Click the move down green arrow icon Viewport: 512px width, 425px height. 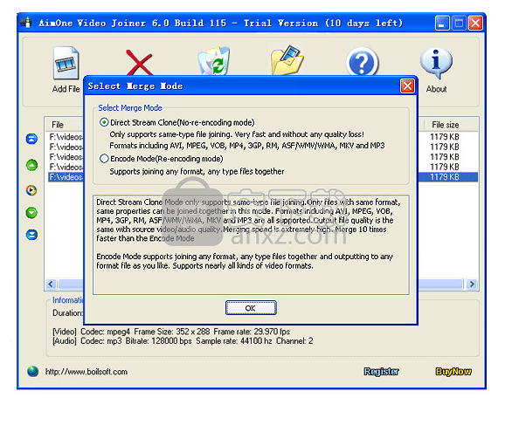click(31, 213)
